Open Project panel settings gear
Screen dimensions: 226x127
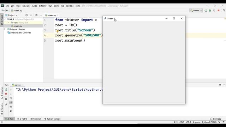coord(36,15)
